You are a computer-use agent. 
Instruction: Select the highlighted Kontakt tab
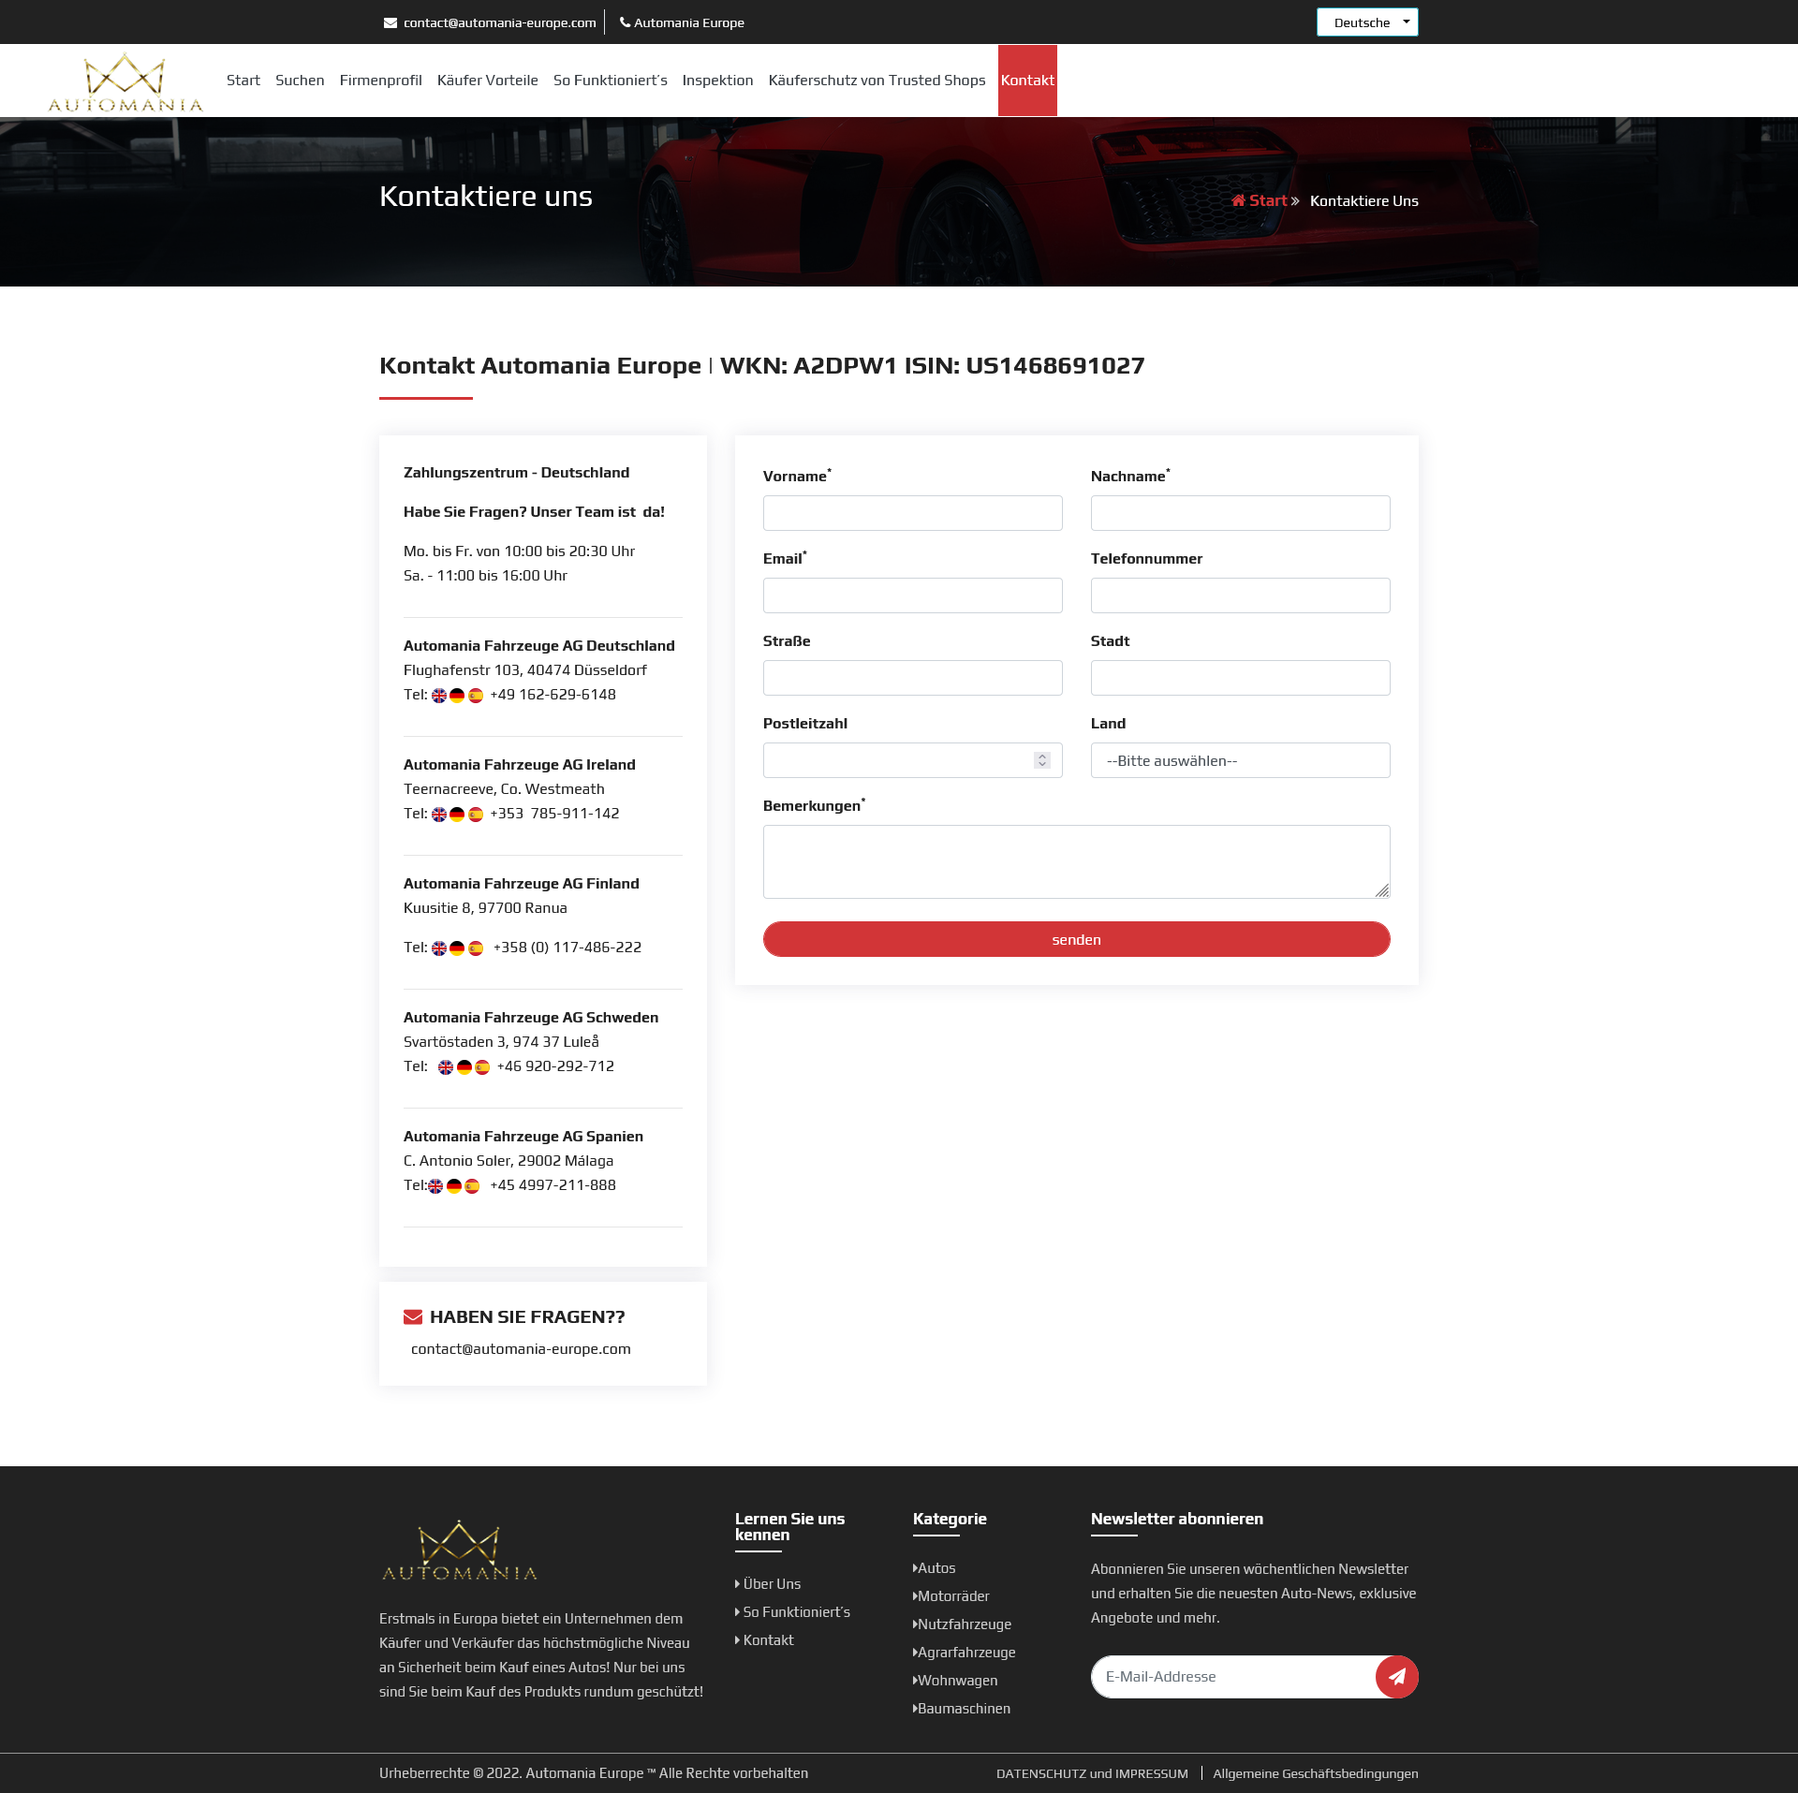(1027, 81)
